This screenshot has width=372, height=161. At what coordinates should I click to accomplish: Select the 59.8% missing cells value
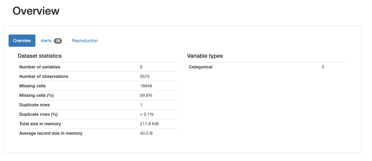click(146, 95)
